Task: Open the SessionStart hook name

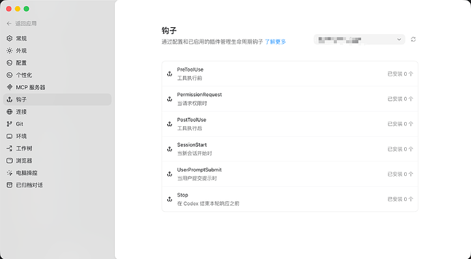Action: (x=192, y=144)
